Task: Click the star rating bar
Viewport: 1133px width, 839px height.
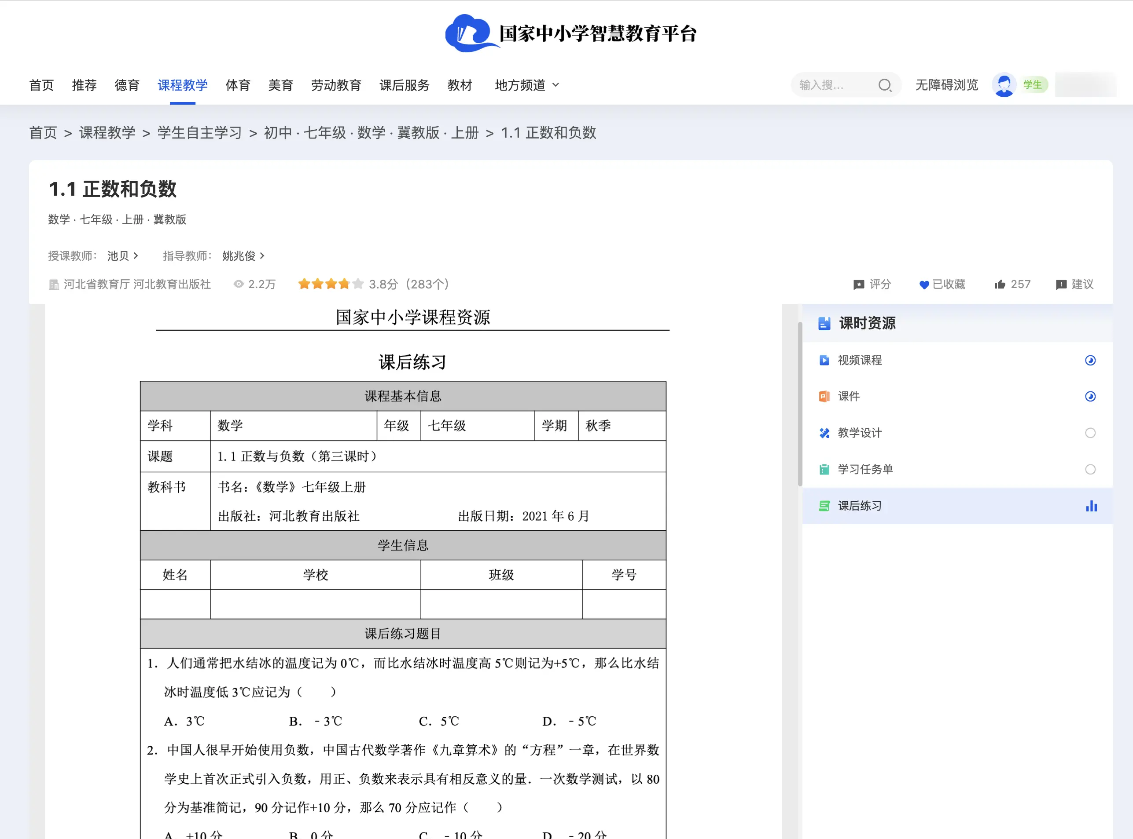Action: click(x=331, y=284)
